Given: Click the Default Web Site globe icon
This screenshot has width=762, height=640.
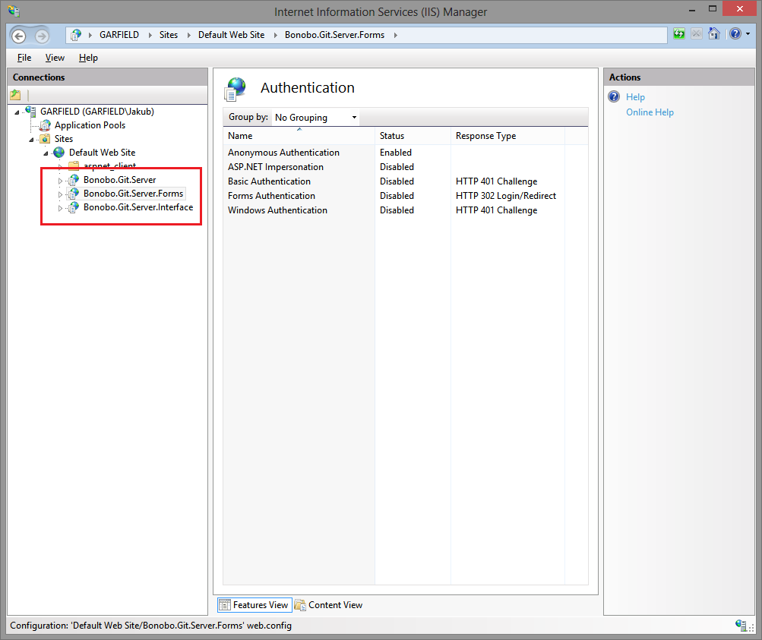Looking at the screenshot, I should (58, 153).
